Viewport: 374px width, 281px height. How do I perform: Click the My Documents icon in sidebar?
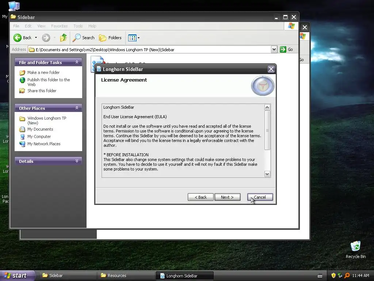22,129
